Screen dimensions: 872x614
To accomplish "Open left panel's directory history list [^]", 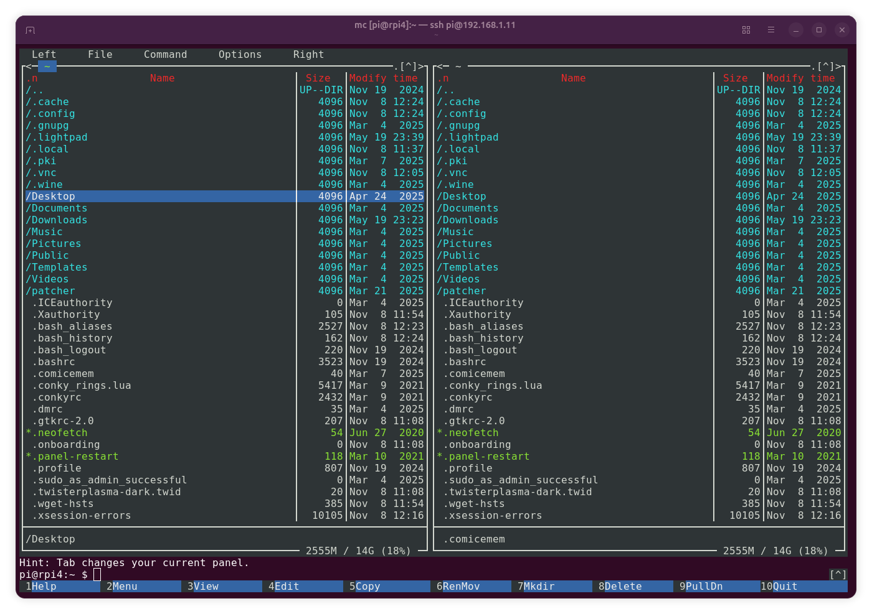I will (x=408, y=67).
